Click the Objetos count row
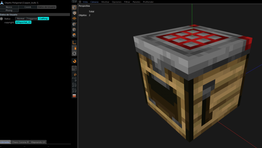262x148 pixels. pyautogui.click(x=84, y=15)
